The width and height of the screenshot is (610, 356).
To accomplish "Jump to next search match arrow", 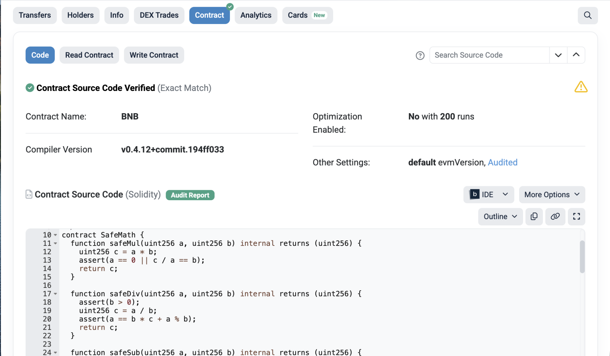I will [x=558, y=55].
